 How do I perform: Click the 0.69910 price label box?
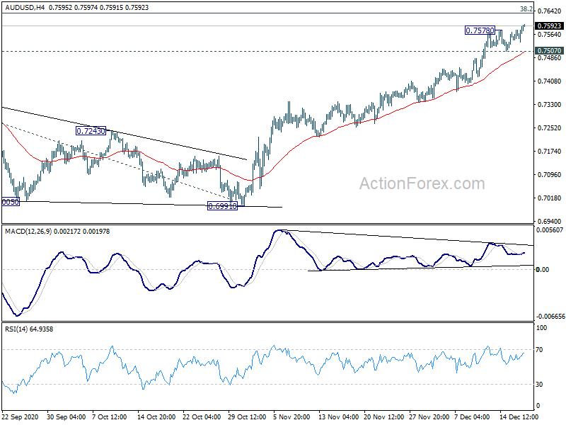[222, 206]
